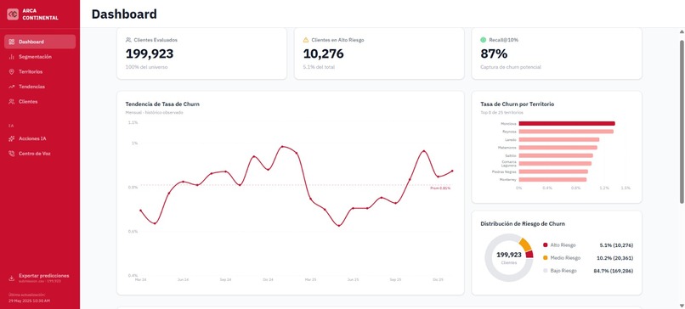Click the 87% Recall value
The image size is (685, 309).
(494, 53)
